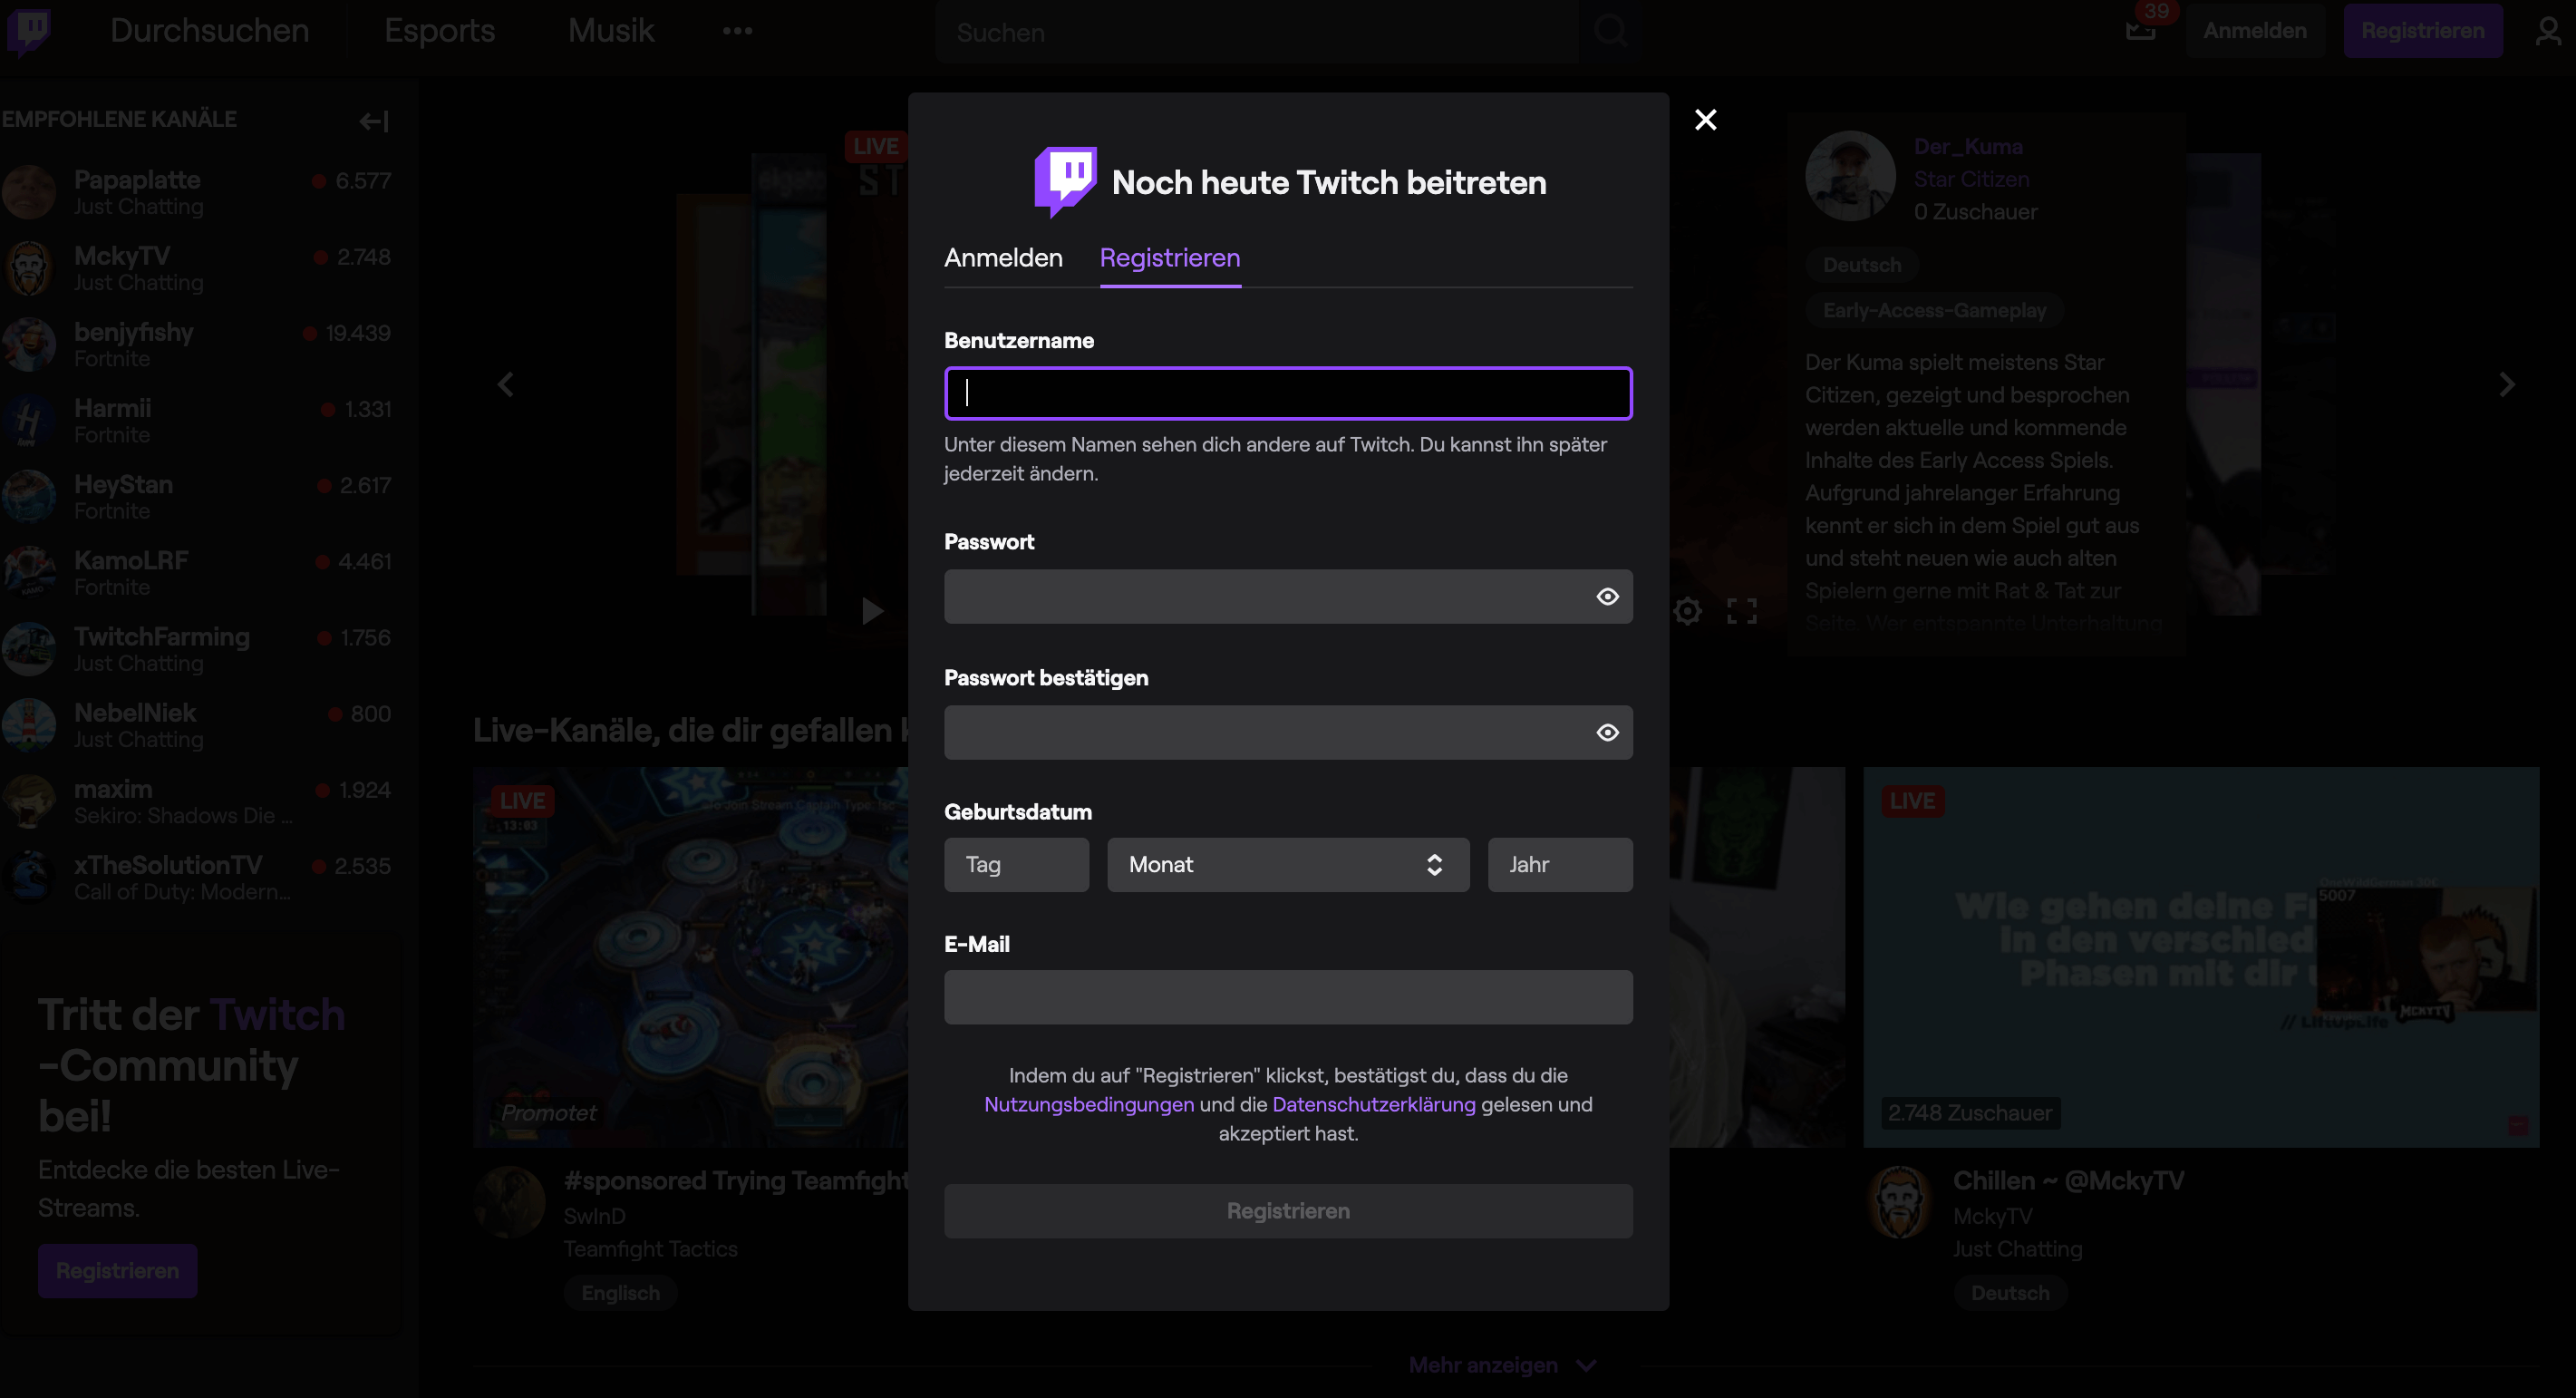Go to next featured carousel stream
Screen dimensions: 2576x1398
tap(2506, 385)
